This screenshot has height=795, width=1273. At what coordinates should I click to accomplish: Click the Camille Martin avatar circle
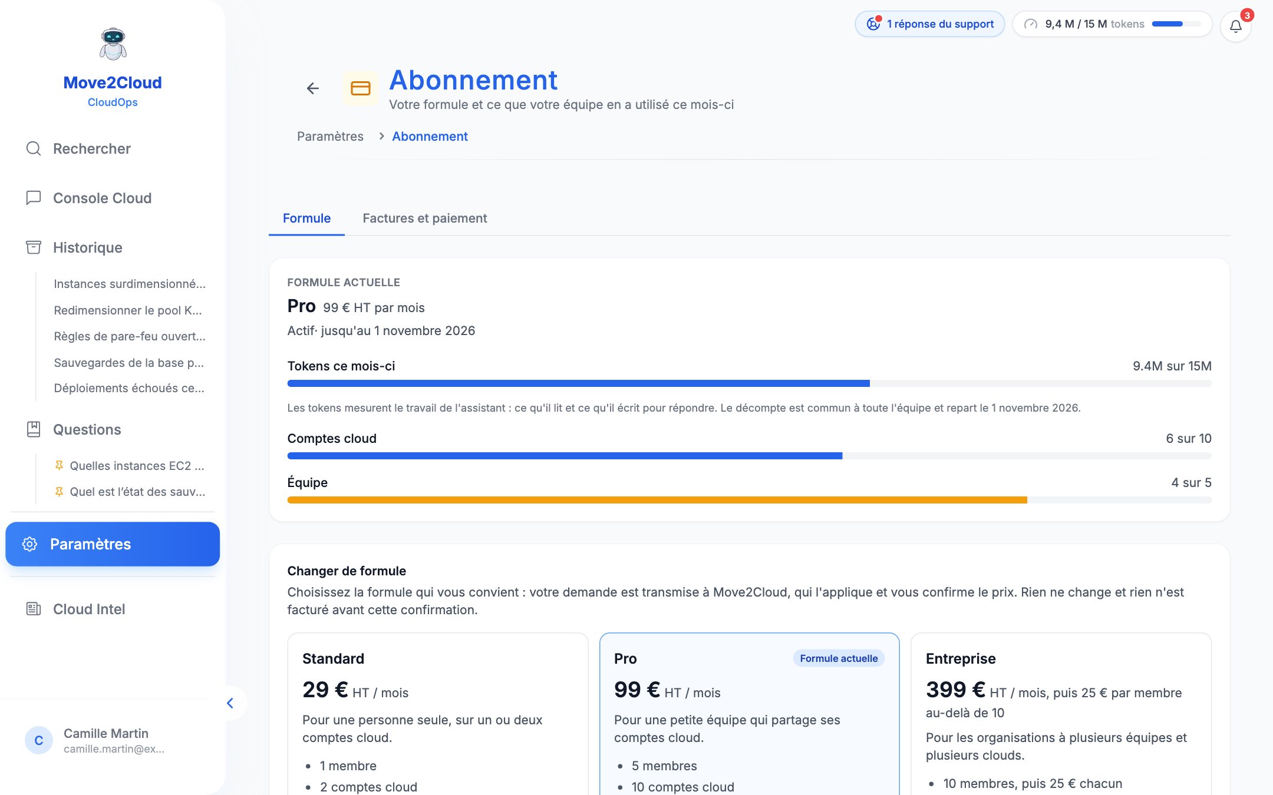pyautogui.click(x=39, y=740)
